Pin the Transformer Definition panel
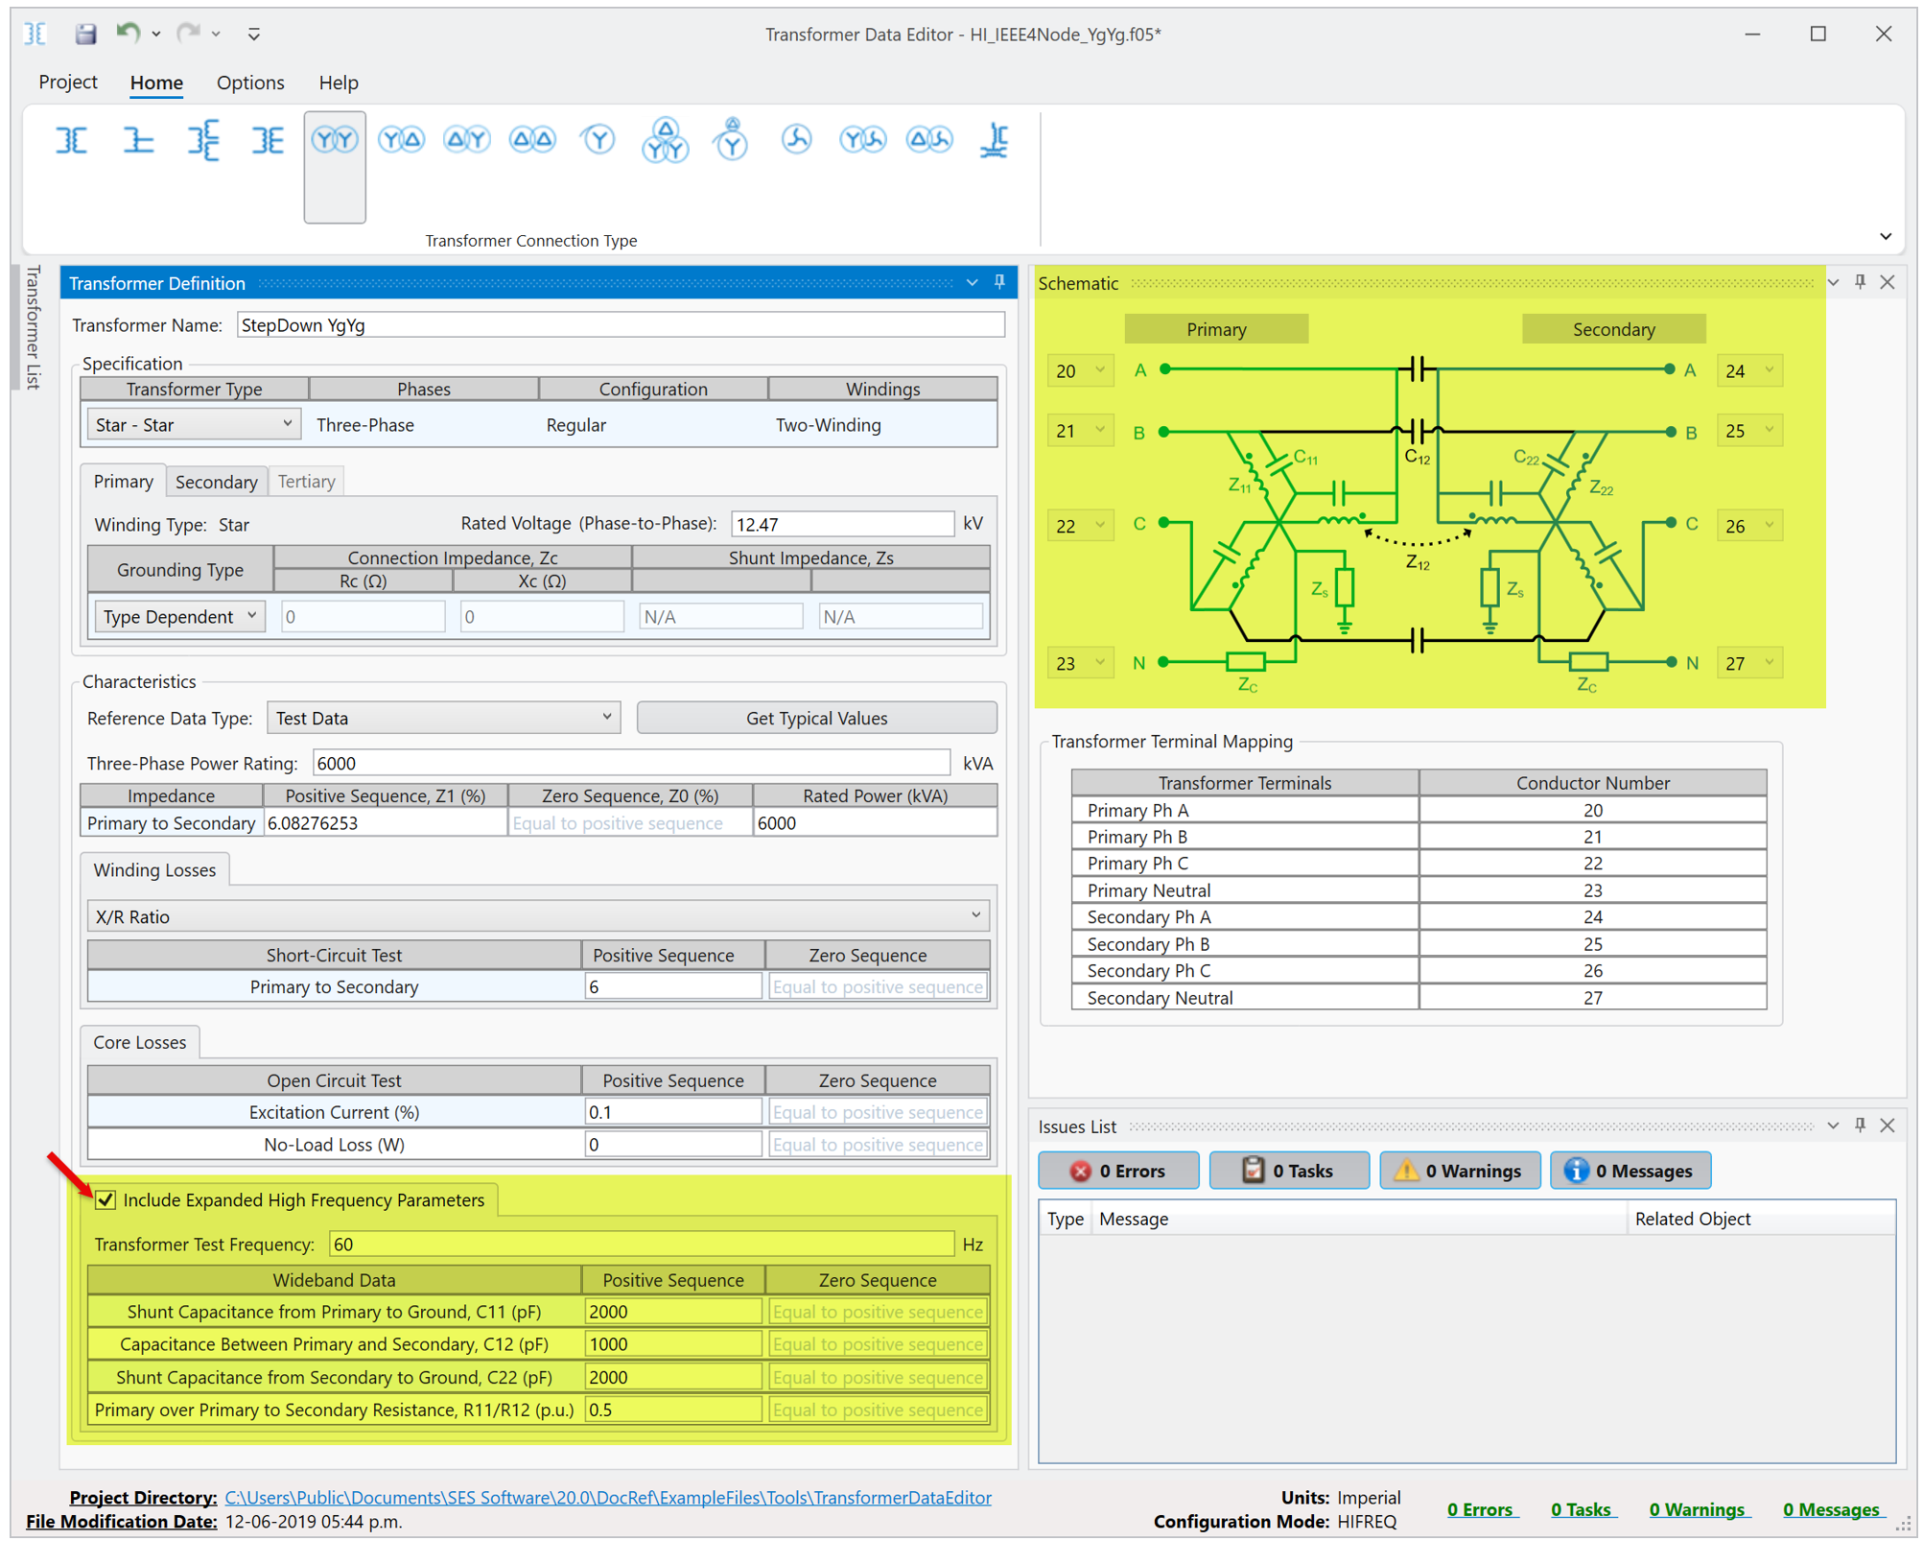1923x1541 pixels. (x=999, y=282)
